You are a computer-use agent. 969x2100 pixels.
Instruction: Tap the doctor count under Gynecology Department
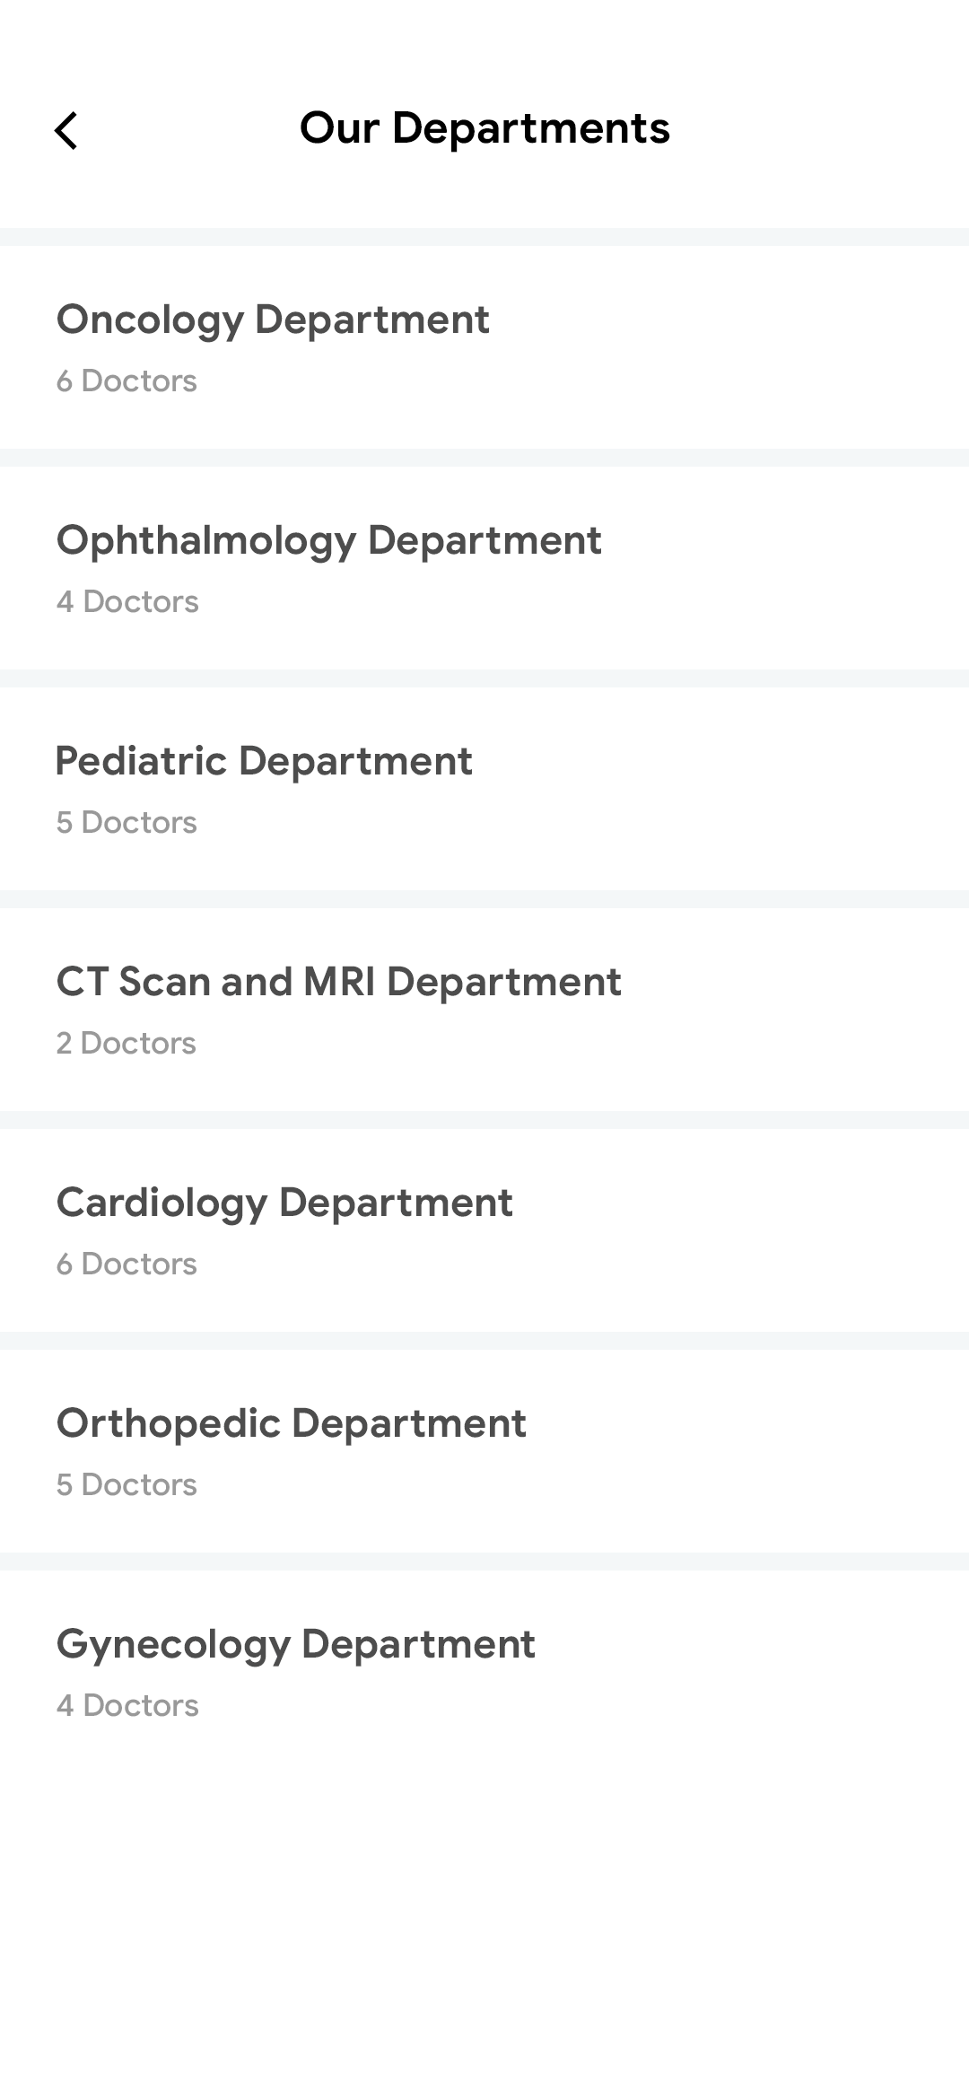click(x=127, y=1706)
